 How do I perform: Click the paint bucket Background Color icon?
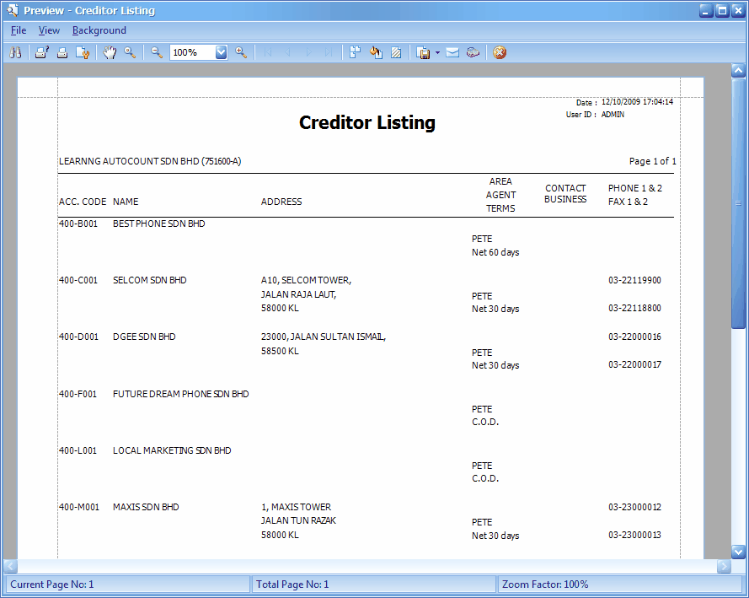pos(376,52)
